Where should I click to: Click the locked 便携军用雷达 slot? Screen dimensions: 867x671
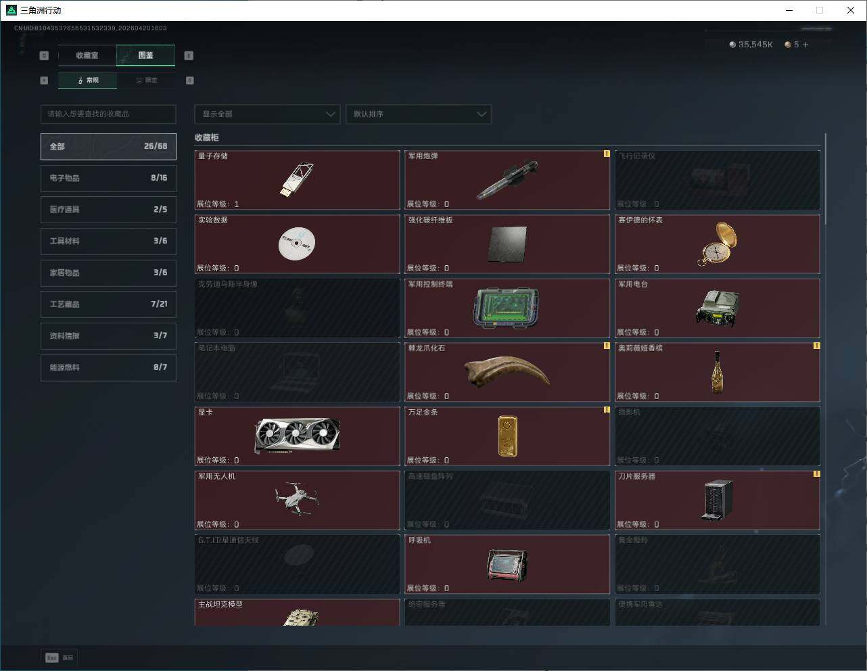pyautogui.click(x=718, y=613)
